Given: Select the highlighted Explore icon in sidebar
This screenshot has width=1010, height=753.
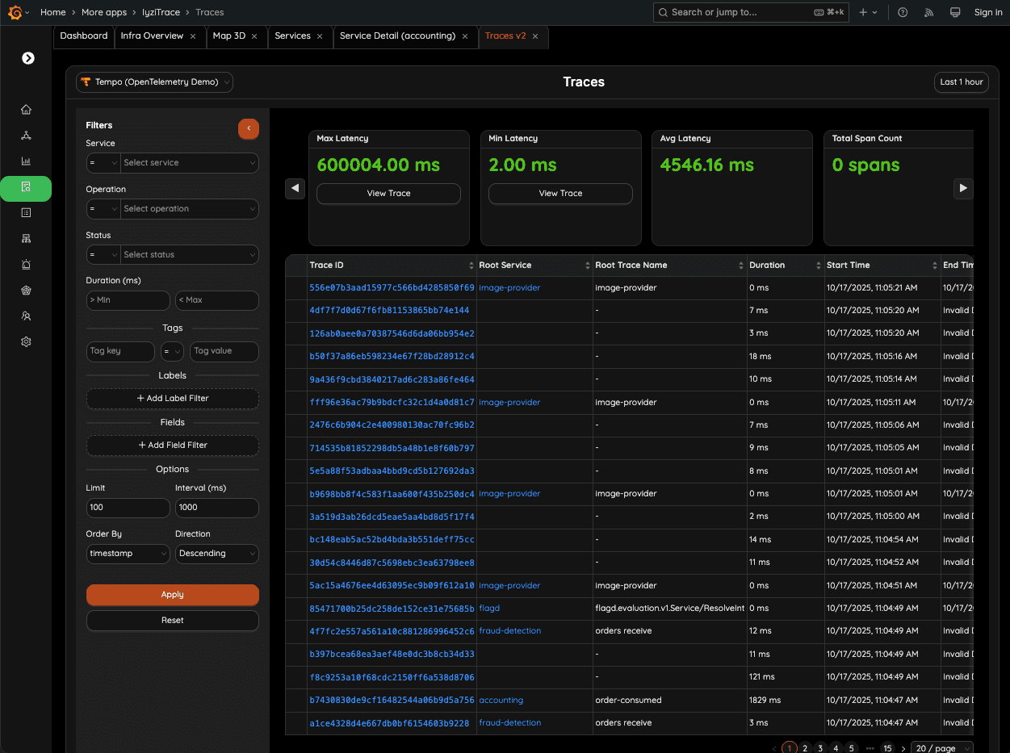Looking at the screenshot, I should tap(26, 188).
